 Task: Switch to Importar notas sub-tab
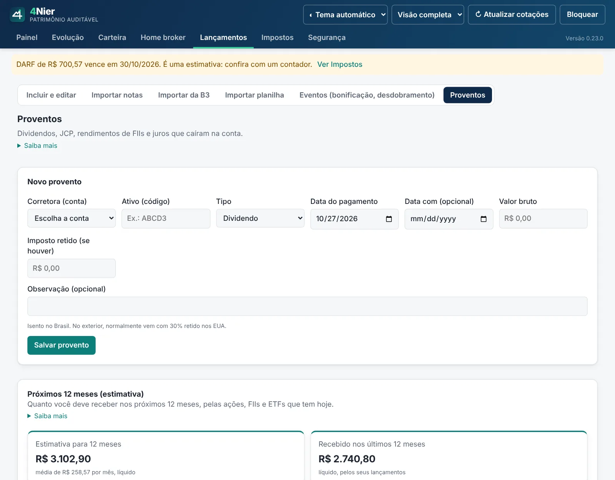[117, 95]
